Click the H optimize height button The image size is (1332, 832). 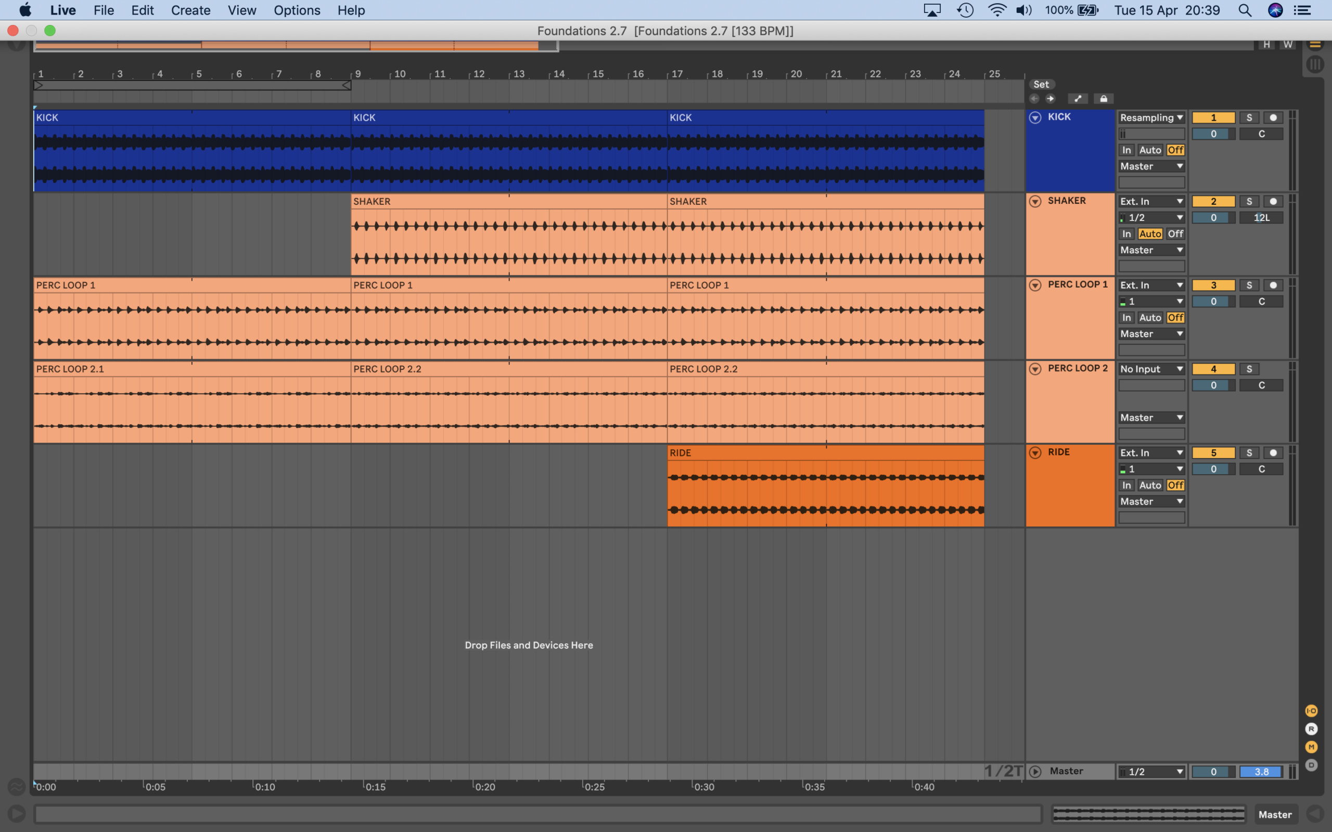(x=1266, y=45)
